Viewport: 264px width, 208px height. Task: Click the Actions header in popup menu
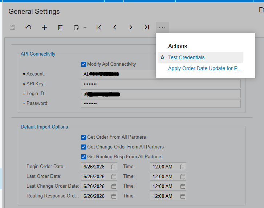tap(178, 46)
